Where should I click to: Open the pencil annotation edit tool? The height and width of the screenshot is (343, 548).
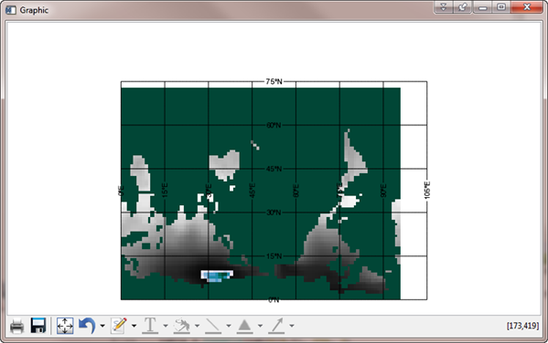click(118, 326)
